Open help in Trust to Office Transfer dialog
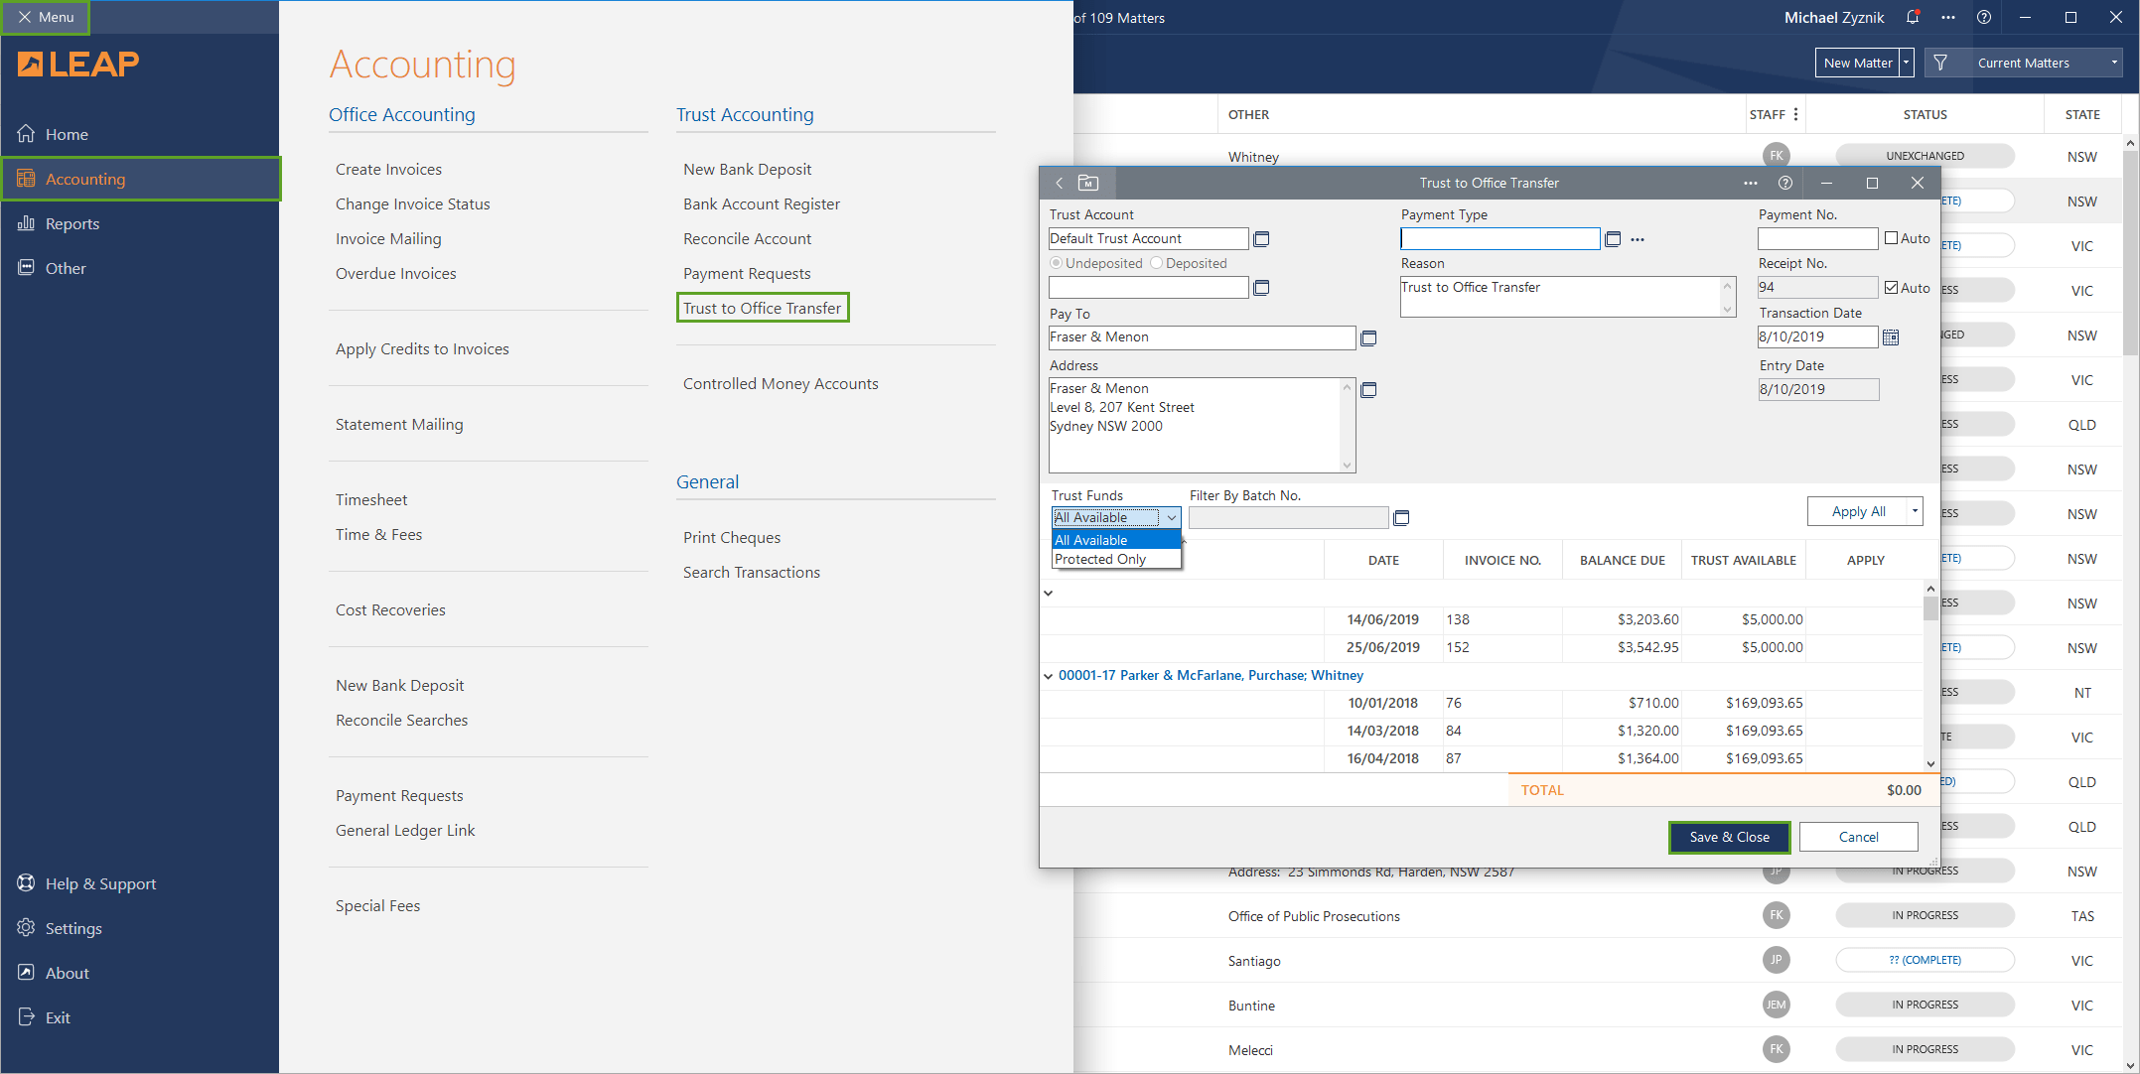This screenshot has height=1074, width=2140. [x=1784, y=183]
